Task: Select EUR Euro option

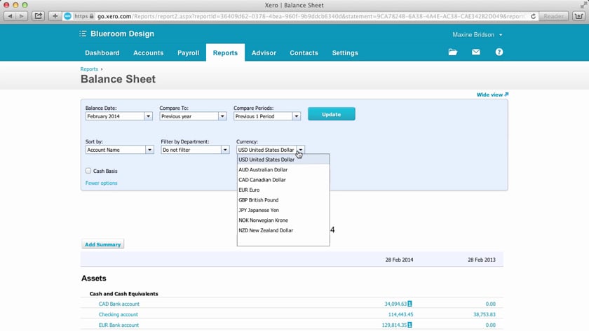Action: coord(283,190)
